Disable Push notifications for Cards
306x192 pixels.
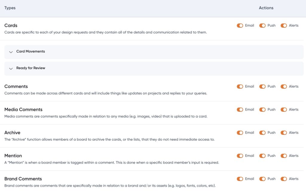(262, 26)
